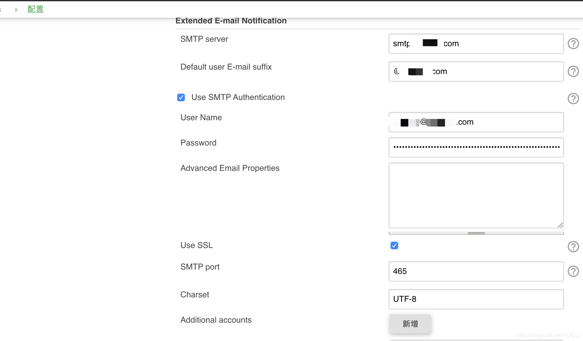583x341 pixels.
Task: Click the Extended E-mail Notification heading
Action: tap(231, 21)
